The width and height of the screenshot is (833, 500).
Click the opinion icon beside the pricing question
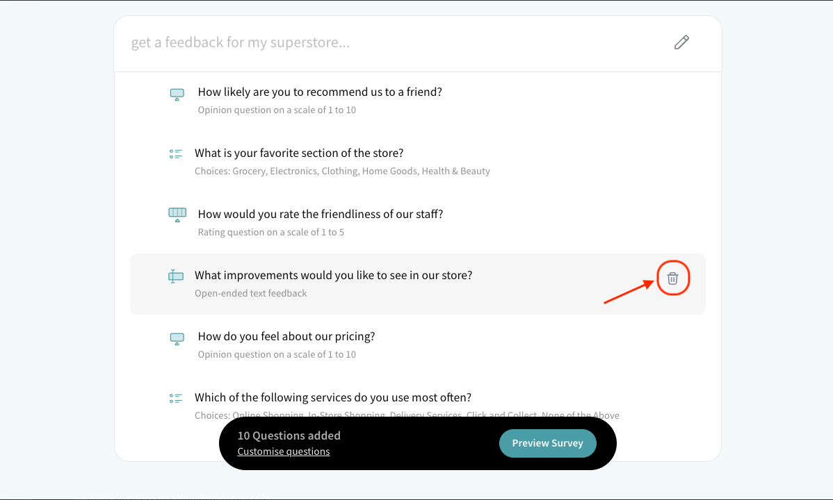click(x=177, y=339)
